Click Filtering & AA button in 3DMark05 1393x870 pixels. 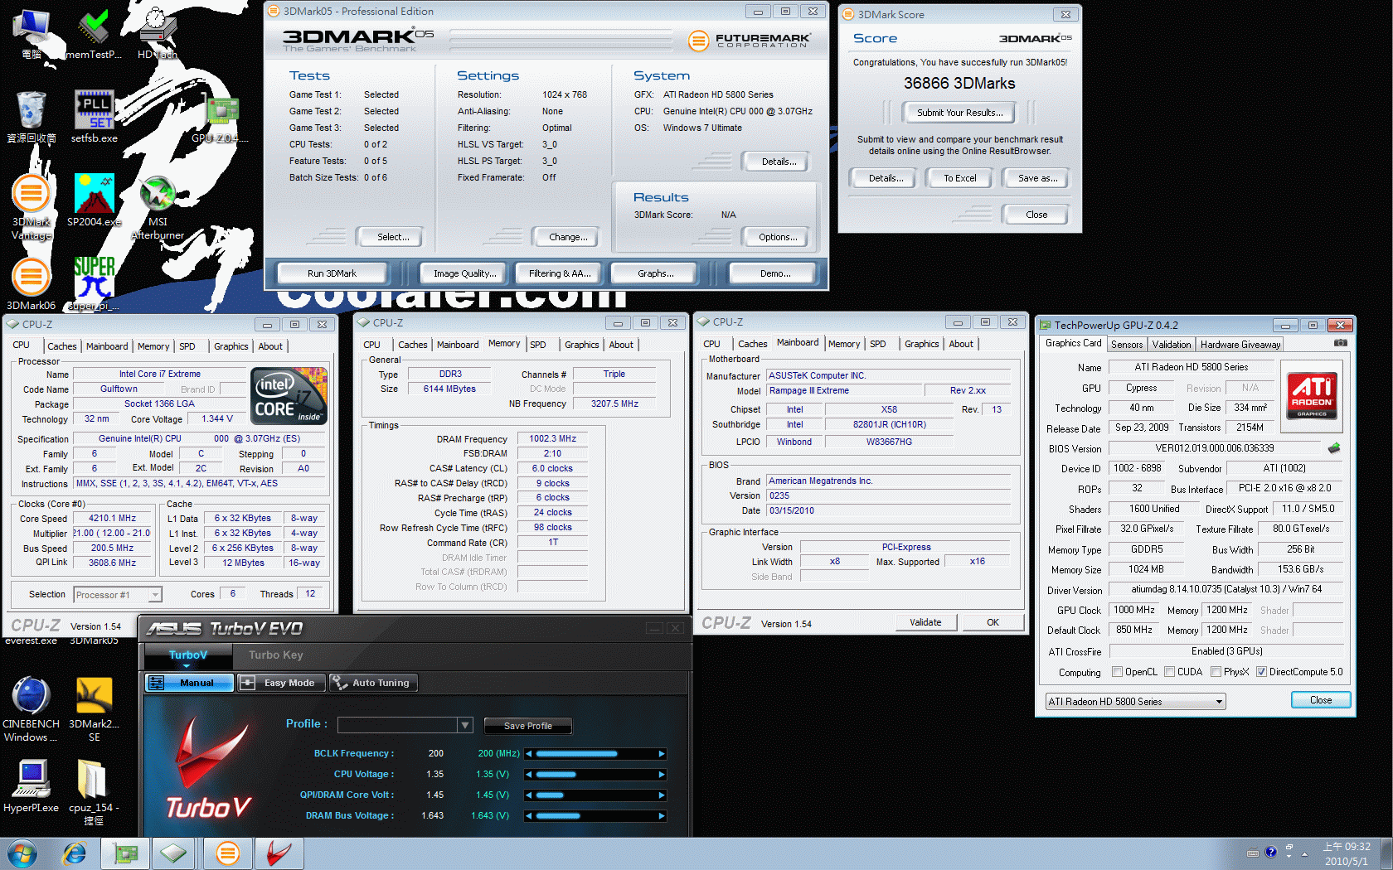click(560, 273)
